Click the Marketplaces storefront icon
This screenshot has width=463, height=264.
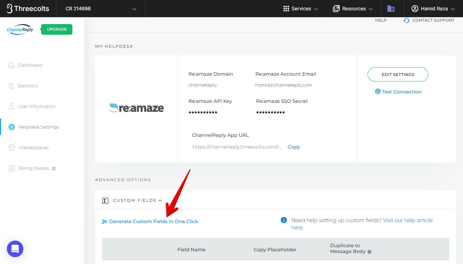[12, 147]
